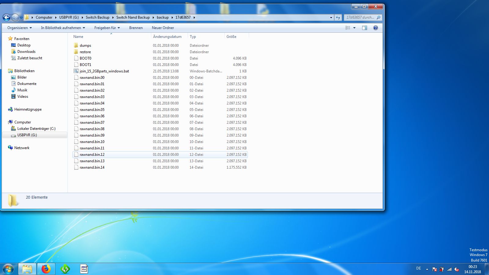Select the BOOT0 file icon

click(76, 58)
